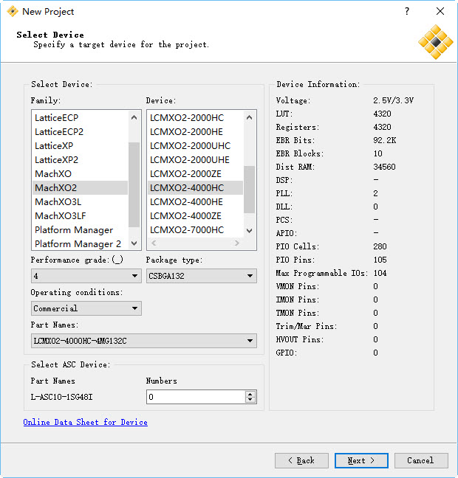
Task: Click the help question mark icon
Action: [407, 12]
